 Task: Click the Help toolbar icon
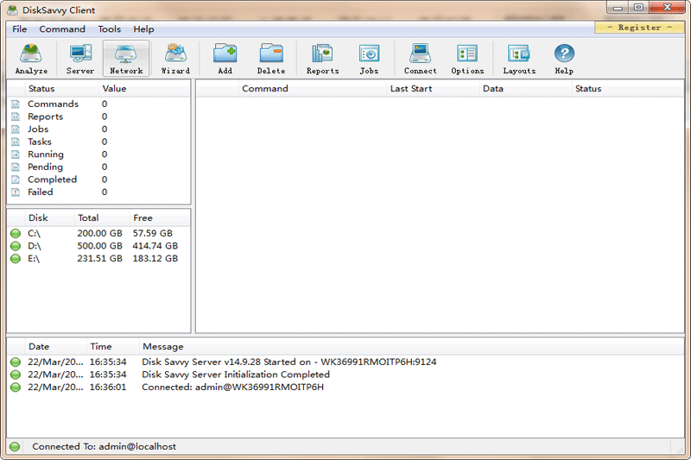[564, 59]
